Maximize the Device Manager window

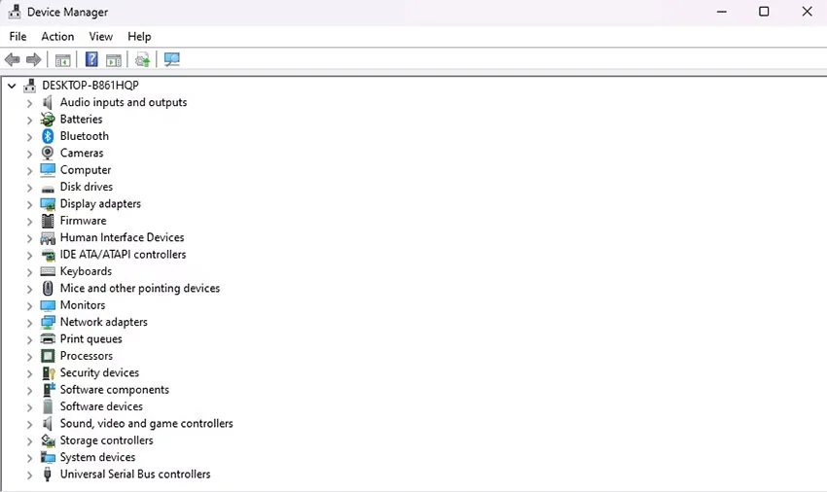(764, 12)
